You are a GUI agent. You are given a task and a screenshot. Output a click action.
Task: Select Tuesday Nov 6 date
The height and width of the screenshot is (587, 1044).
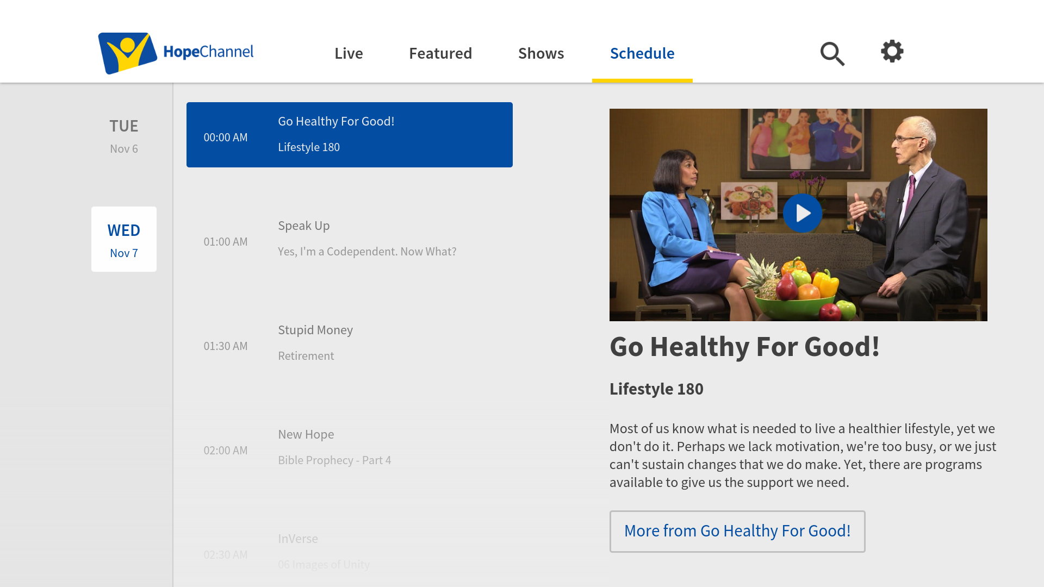[123, 135]
